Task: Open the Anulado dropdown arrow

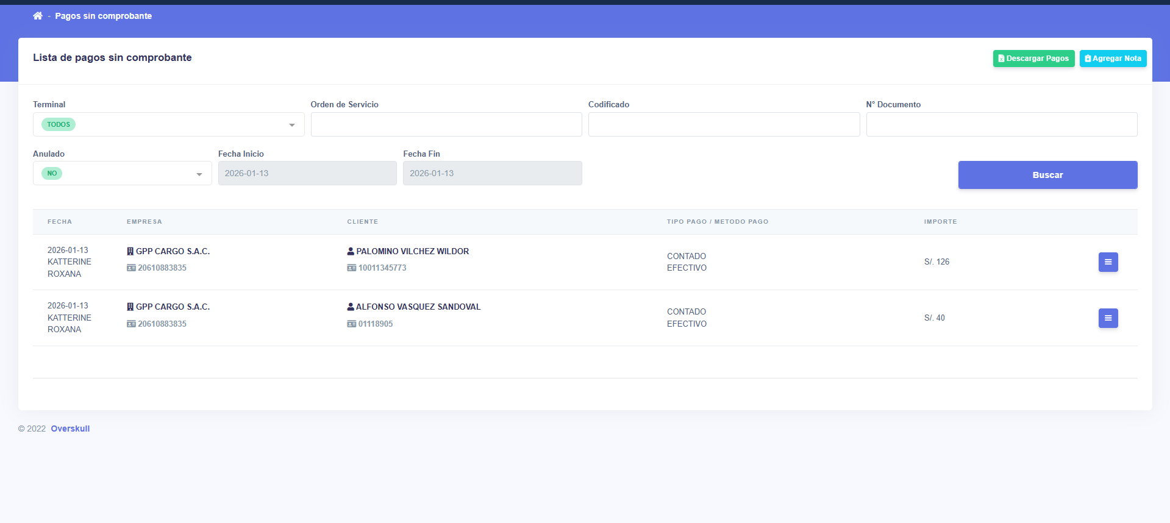Action: (199, 174)
